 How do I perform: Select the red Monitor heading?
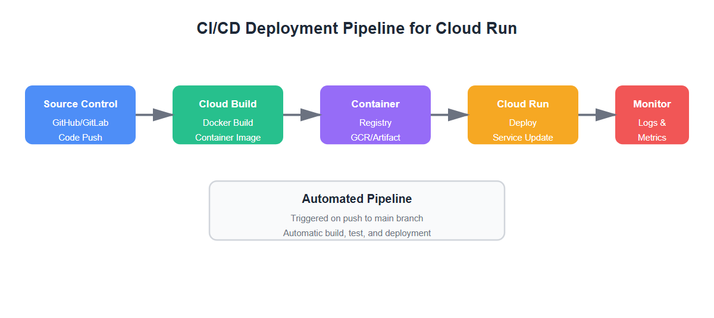(x=652, y=104)
